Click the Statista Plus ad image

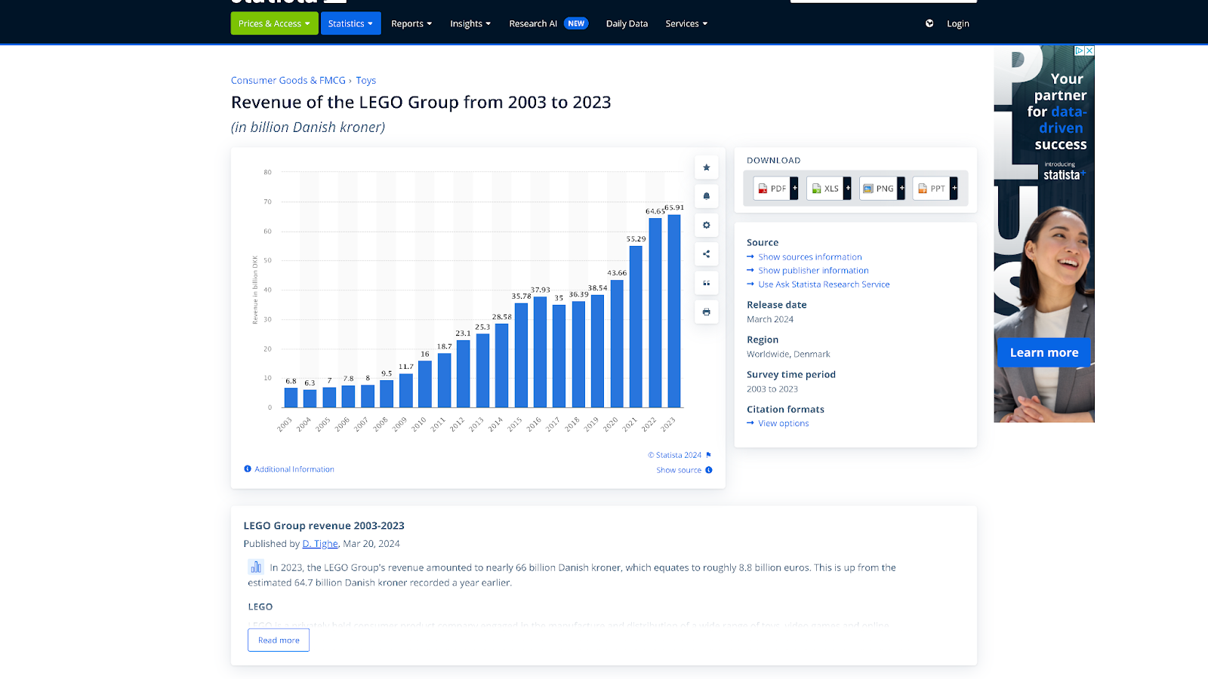[1044, 234]
